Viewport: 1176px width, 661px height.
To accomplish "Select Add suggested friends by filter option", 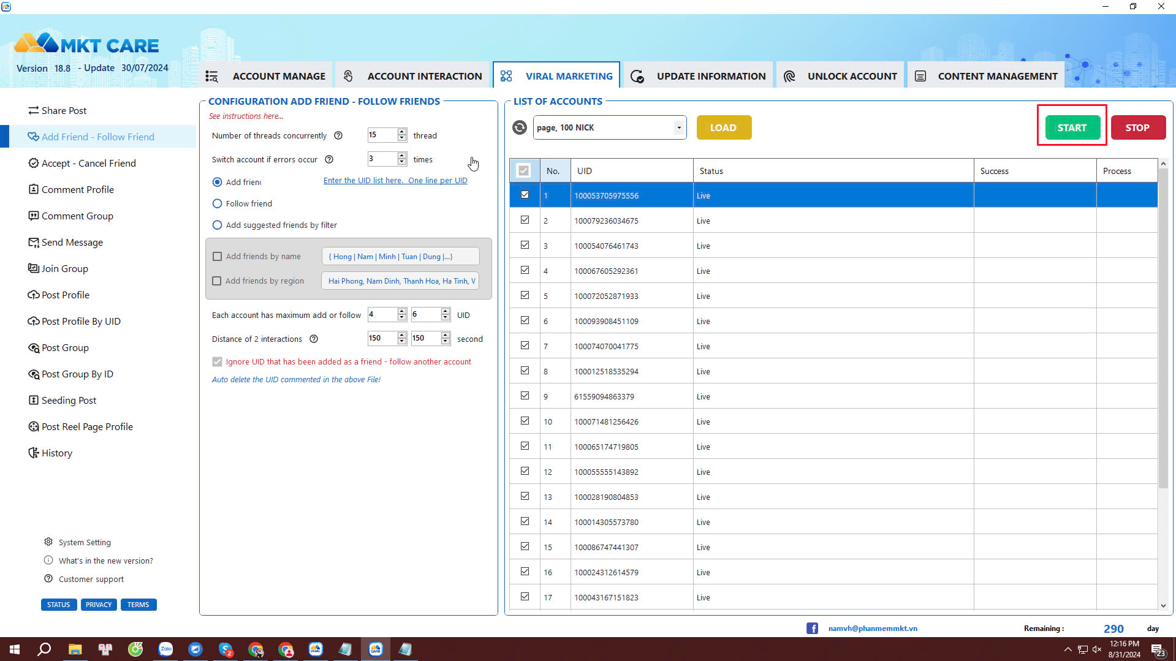I will click(x=217, y=225).
